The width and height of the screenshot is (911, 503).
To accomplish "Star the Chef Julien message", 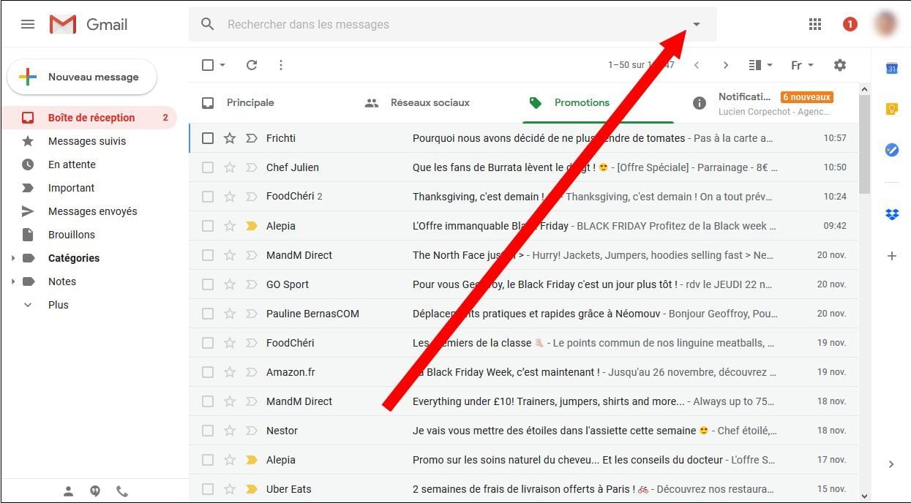I will point(230,167).
